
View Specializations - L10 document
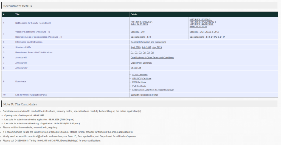(x=140, y=37)
